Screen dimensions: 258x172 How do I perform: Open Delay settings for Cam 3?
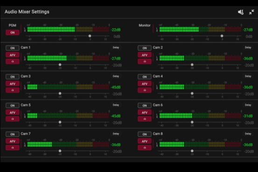(116, 76)
